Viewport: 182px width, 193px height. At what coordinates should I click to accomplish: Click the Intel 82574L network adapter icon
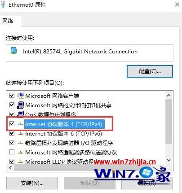tap(14, 51)
